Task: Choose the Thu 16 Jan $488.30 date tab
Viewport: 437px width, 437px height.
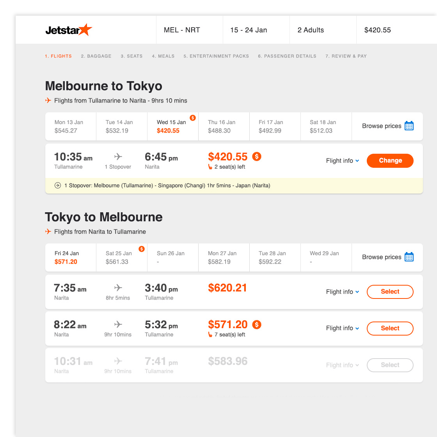Action: pos(224,126)
